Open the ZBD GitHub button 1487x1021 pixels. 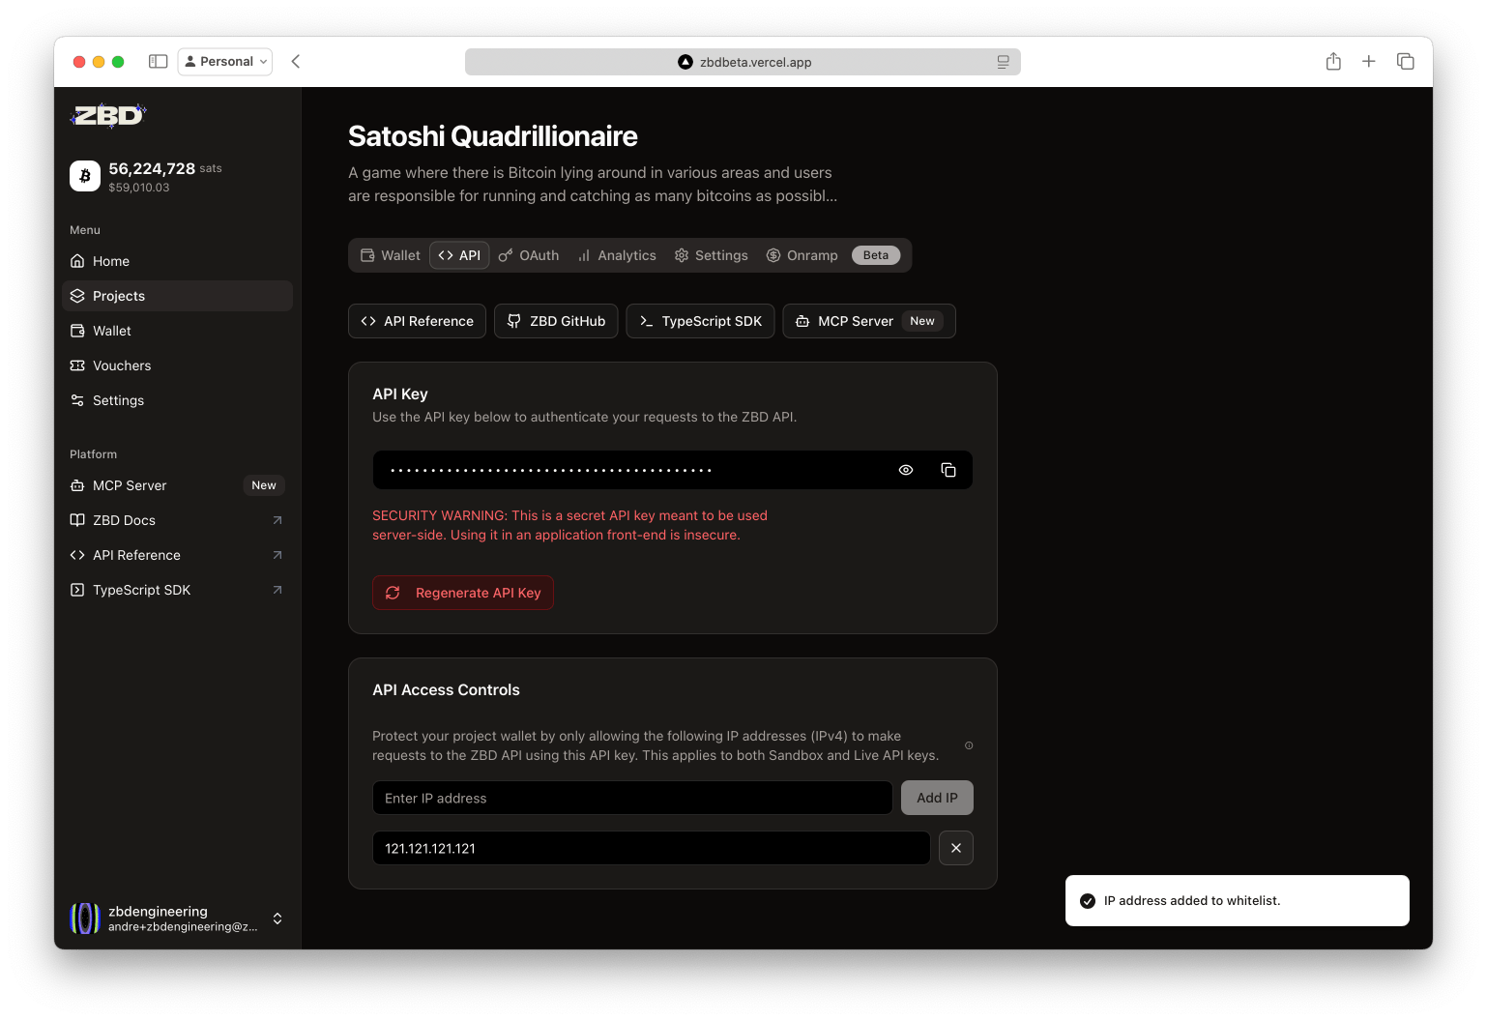point(556,321)
